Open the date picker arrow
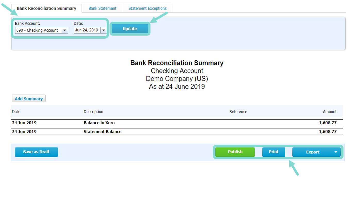 (104, 30)
